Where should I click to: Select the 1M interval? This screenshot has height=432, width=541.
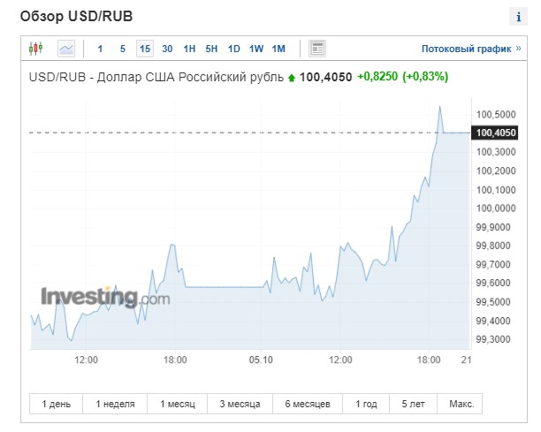click(278, 49)
